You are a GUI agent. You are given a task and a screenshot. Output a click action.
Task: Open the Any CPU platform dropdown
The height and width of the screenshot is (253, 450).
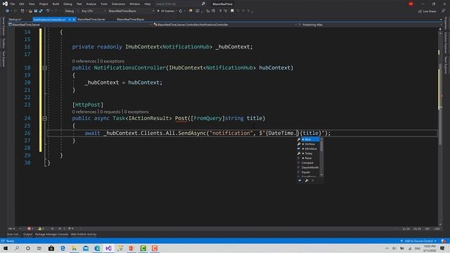tap(94, 11)
